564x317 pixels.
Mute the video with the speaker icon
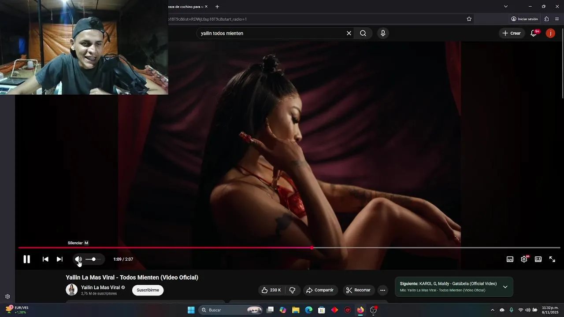pyautogui.click(x=78, y=259)
